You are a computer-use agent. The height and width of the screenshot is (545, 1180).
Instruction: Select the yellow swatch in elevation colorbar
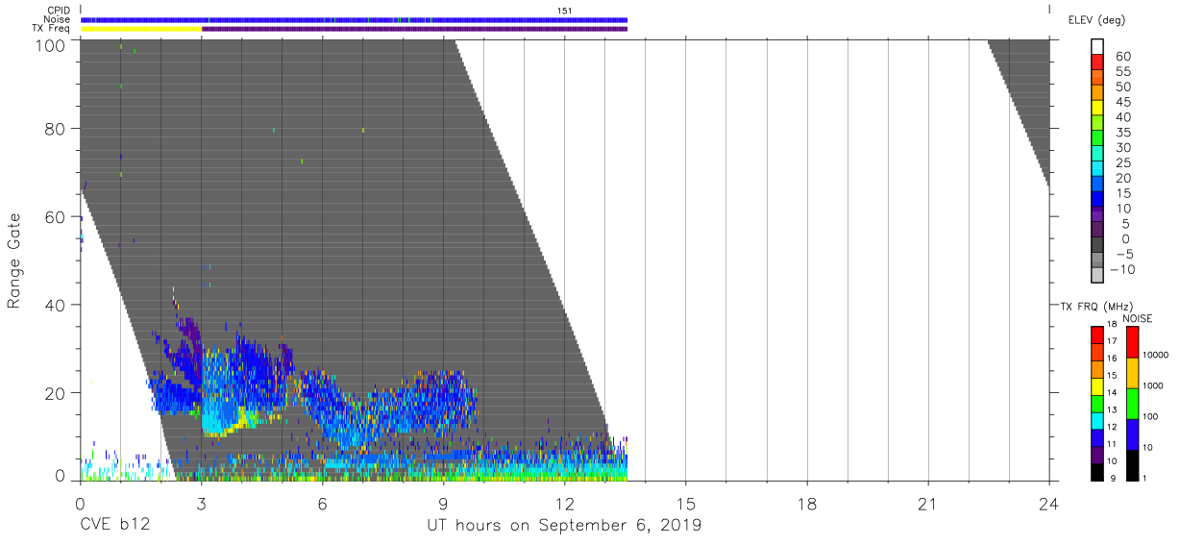[x=1097, y=108]
